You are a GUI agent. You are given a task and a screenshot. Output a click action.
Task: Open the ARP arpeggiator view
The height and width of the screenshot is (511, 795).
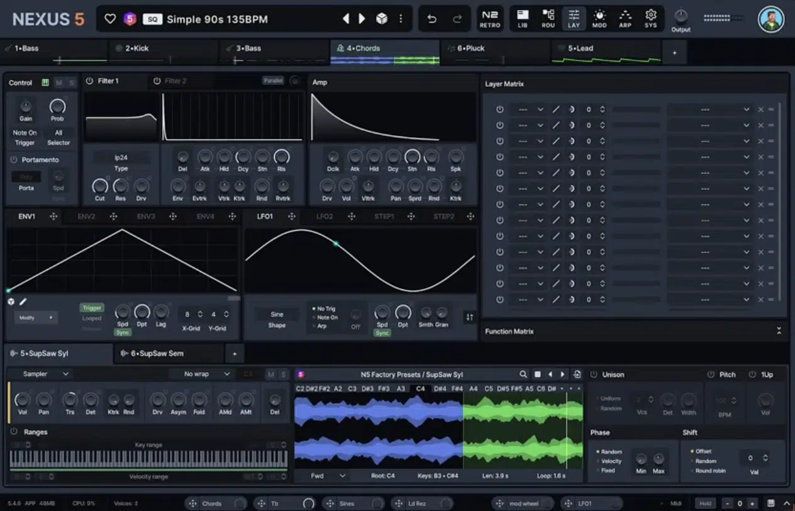click(625, 19)
